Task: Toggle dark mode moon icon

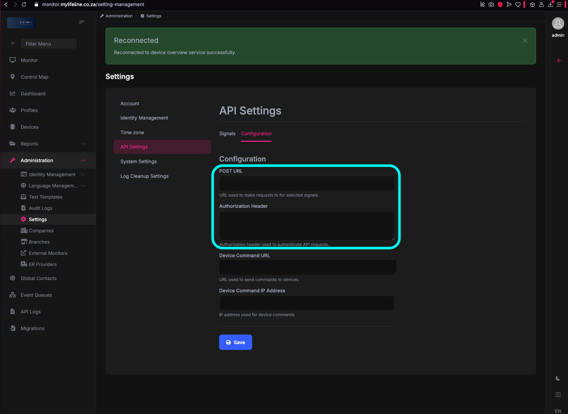Action: (x=558, y=378)
